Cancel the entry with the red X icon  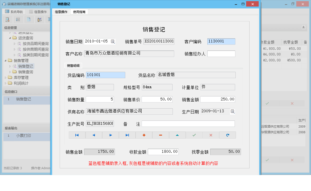click(211, 135)
